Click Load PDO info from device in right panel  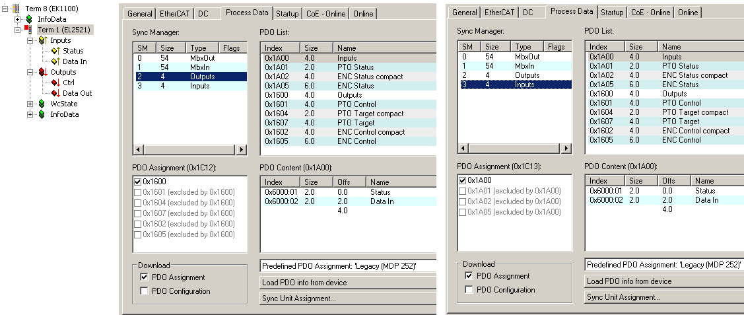click(664, 281)
